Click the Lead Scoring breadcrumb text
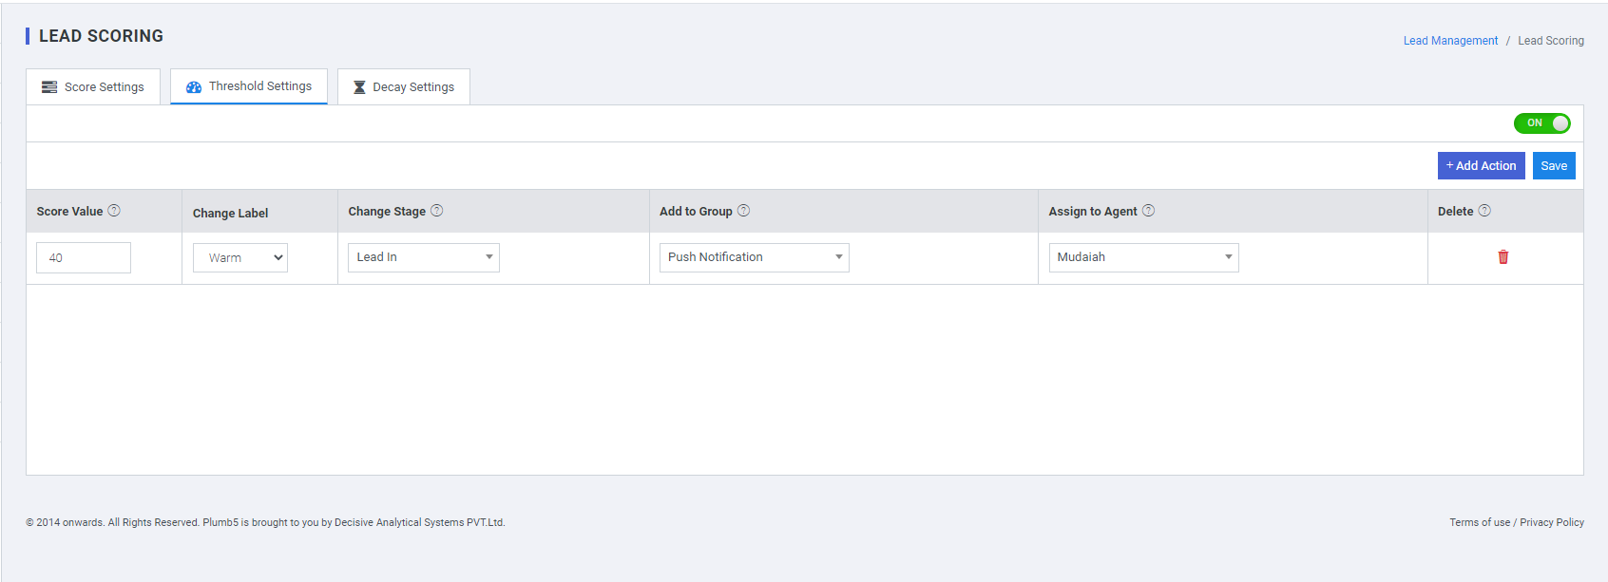 (1551, 41)
